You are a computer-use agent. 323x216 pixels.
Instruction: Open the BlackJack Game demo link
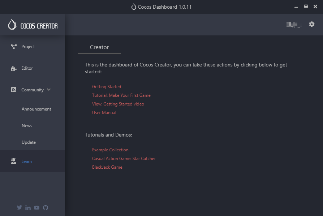pos(107,167)
